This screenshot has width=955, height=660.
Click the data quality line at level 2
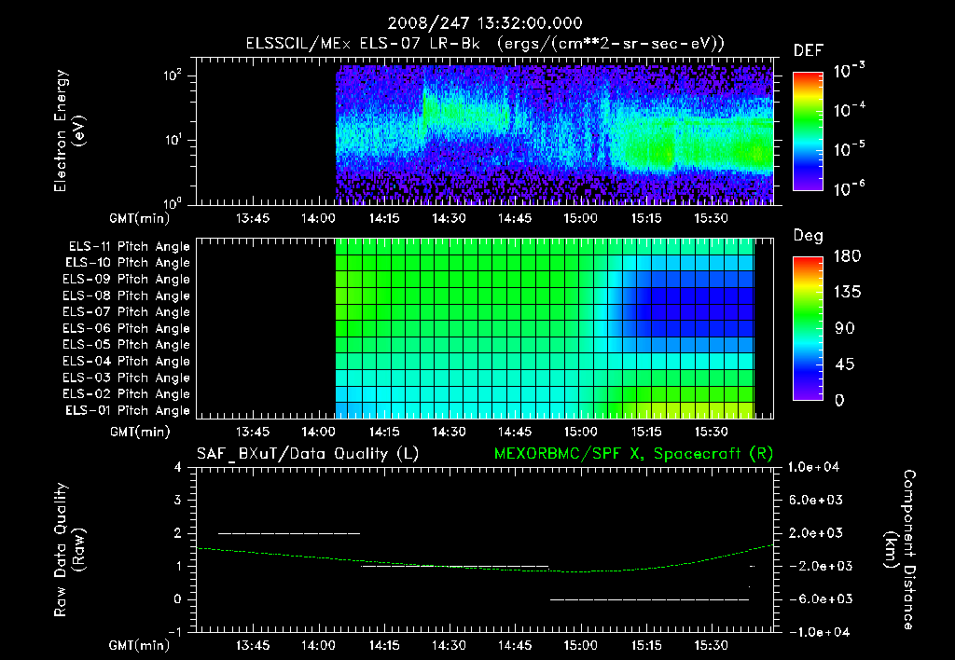click(289, 533)
